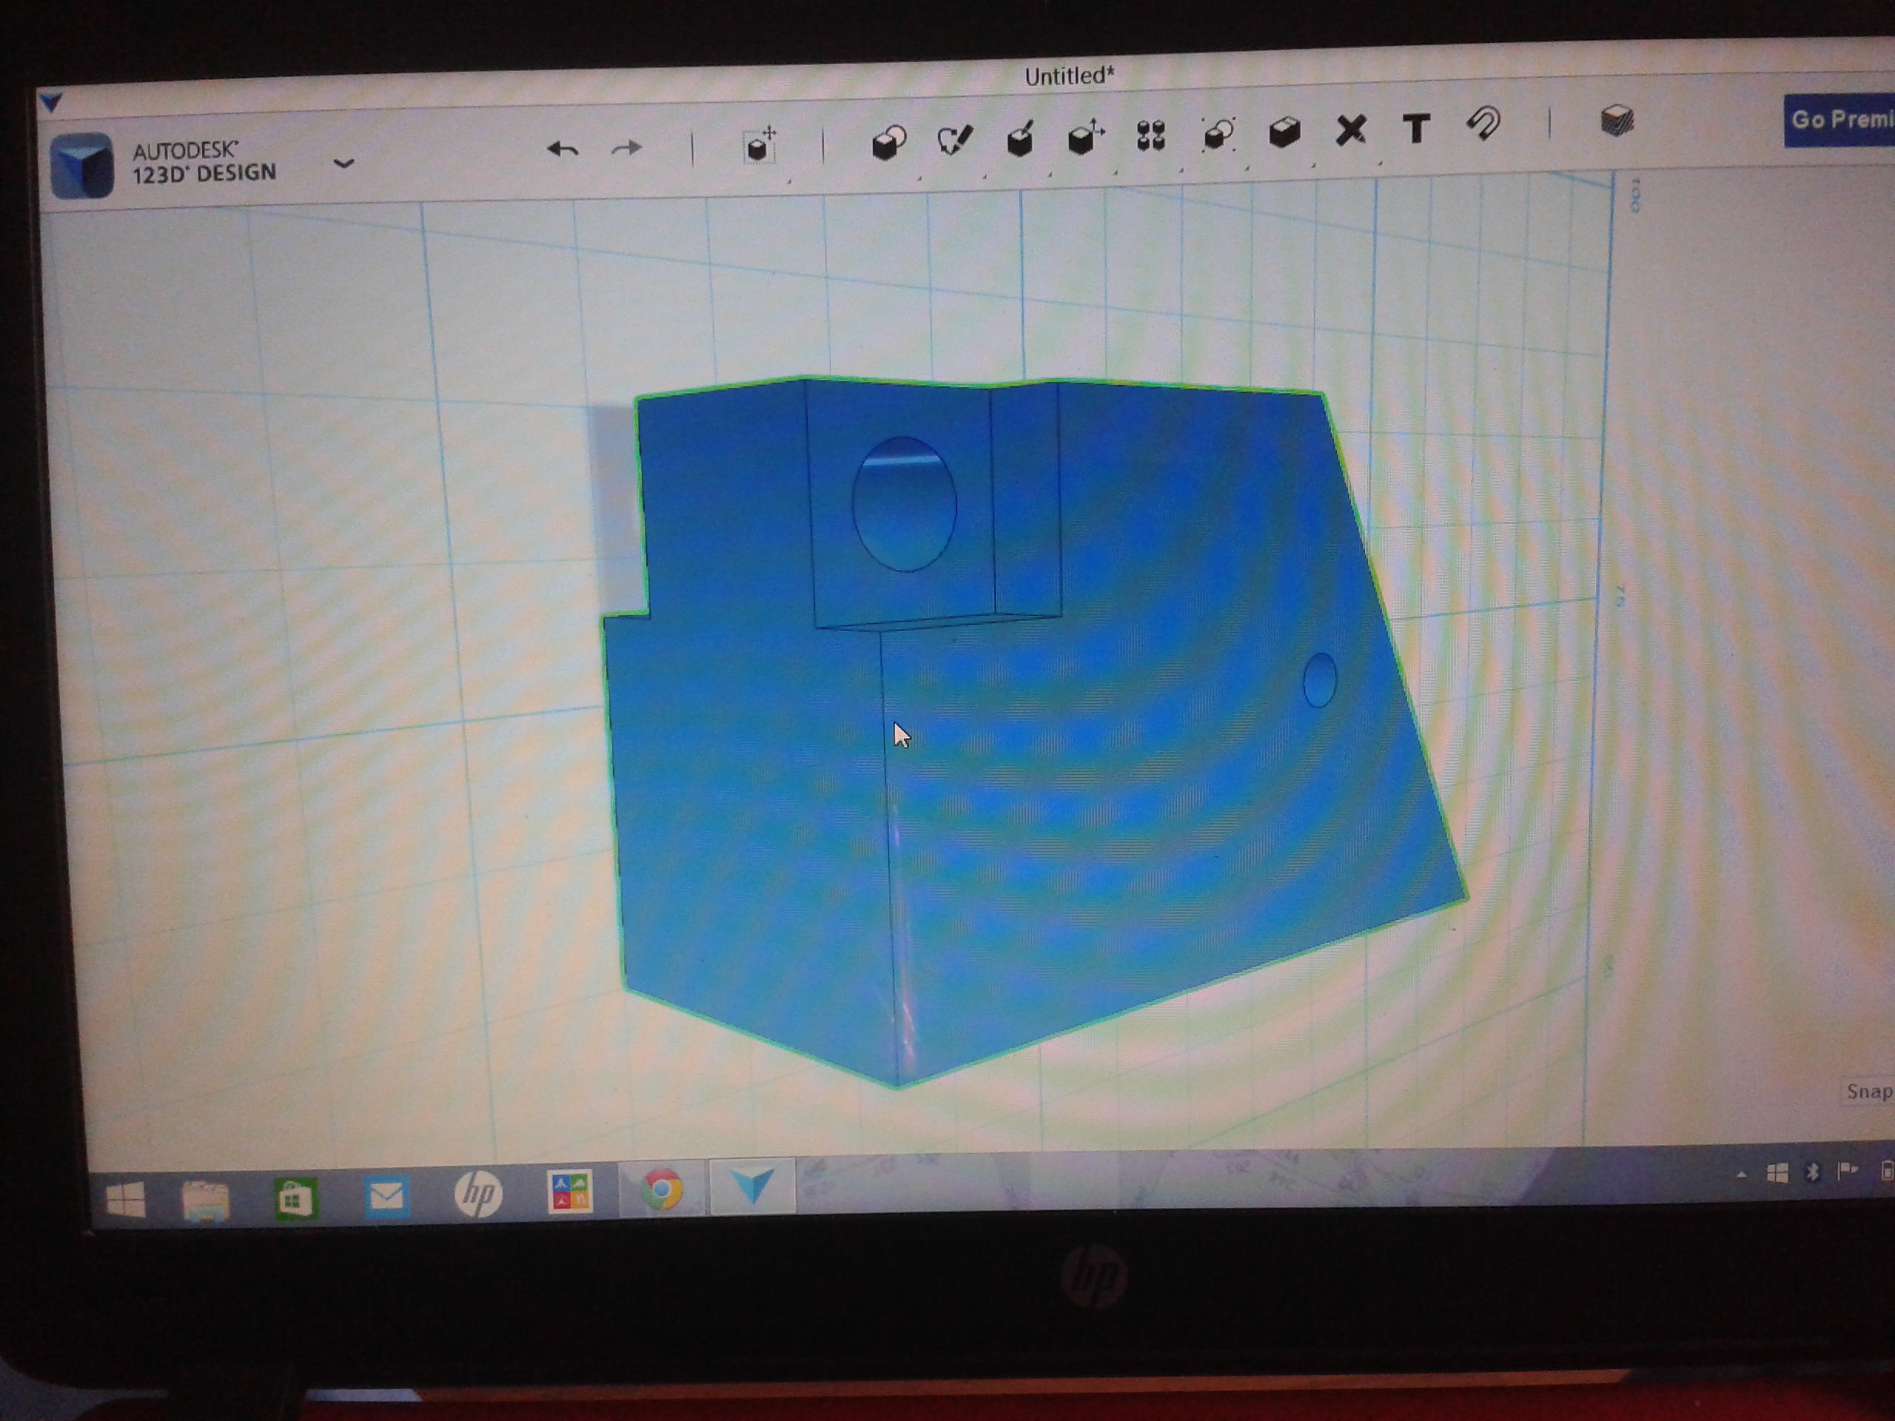Open the Autodesk 123D Design application menu

[x=343, y=163]
